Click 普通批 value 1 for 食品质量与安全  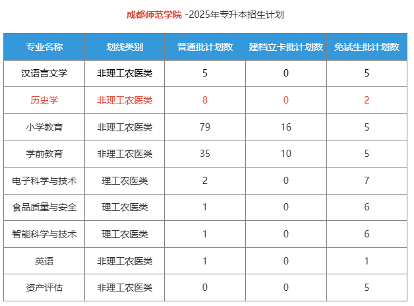(x=205, y=207)
